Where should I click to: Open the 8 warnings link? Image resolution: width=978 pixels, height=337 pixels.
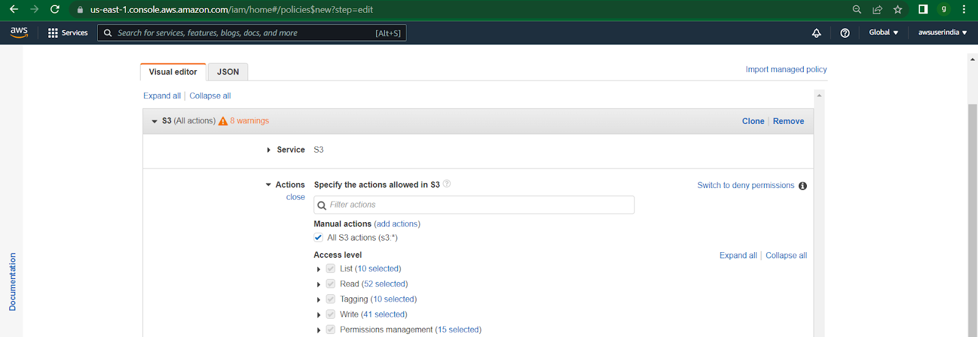pos(249,121)
